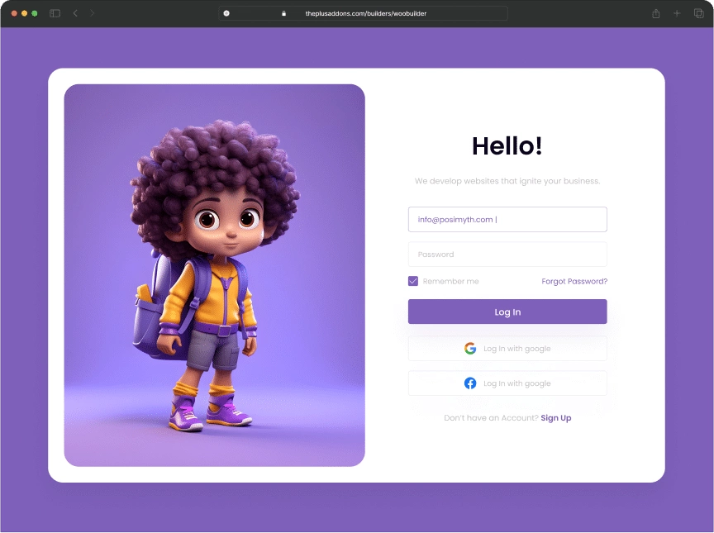Focus the email field with info@posimyth.com

point(507,219)
